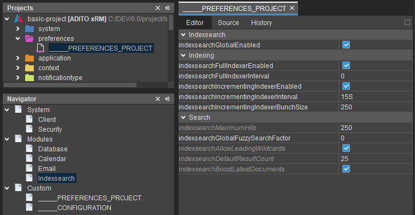The width and height of the screenshot is (415, 215).
Task: Switch to the Editor tab
Action: (x=195, y=23)
